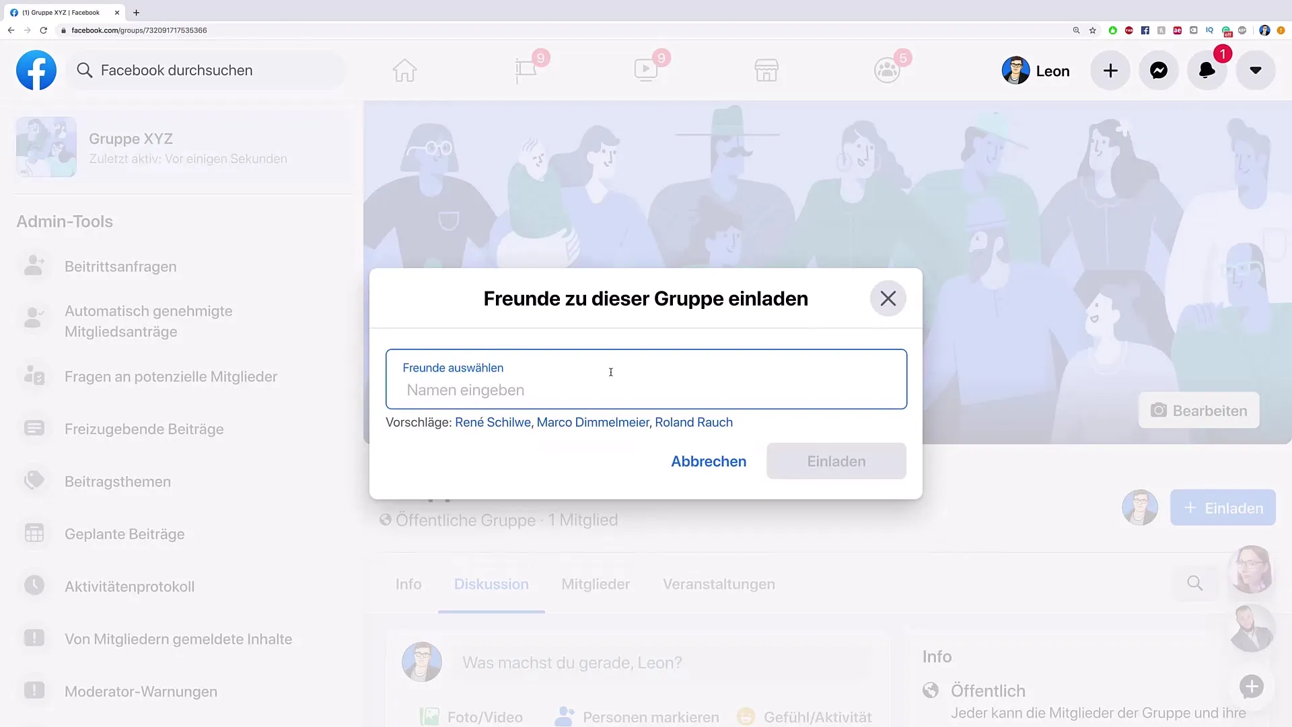The image size is (1292, 727).
Task: Click the Gruppe XYZ group thumbnail
Action: (x=46, y=147)
